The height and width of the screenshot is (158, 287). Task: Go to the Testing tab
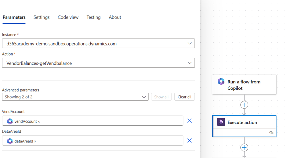click(93, 17)
